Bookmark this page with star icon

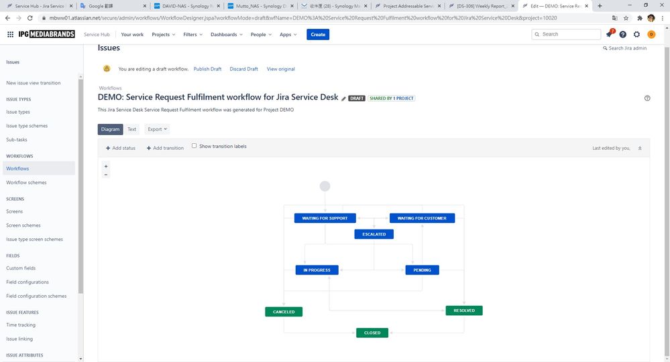pyautogui.click(x=626, y=18)
